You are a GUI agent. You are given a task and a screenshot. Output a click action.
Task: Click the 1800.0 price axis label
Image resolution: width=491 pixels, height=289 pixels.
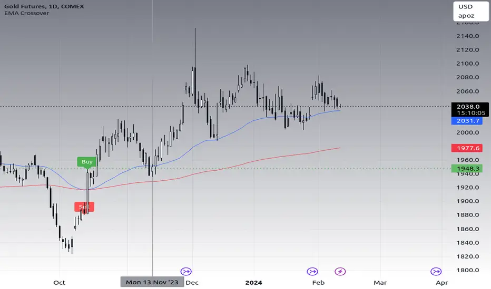[x=467, y=270]
